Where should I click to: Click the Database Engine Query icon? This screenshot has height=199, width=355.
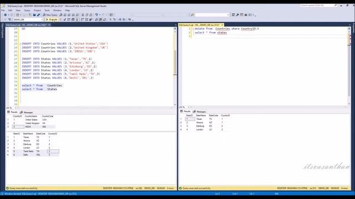60,15
